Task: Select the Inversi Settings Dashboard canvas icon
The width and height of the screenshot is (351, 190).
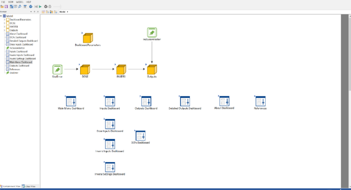Action: 110,167
